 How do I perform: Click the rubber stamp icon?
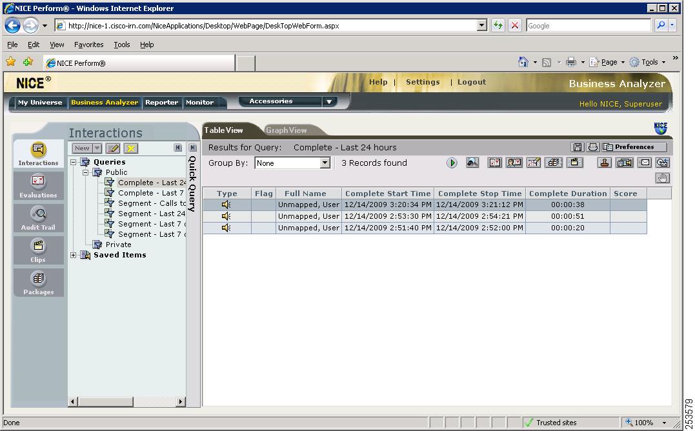(x=604, y=163)
